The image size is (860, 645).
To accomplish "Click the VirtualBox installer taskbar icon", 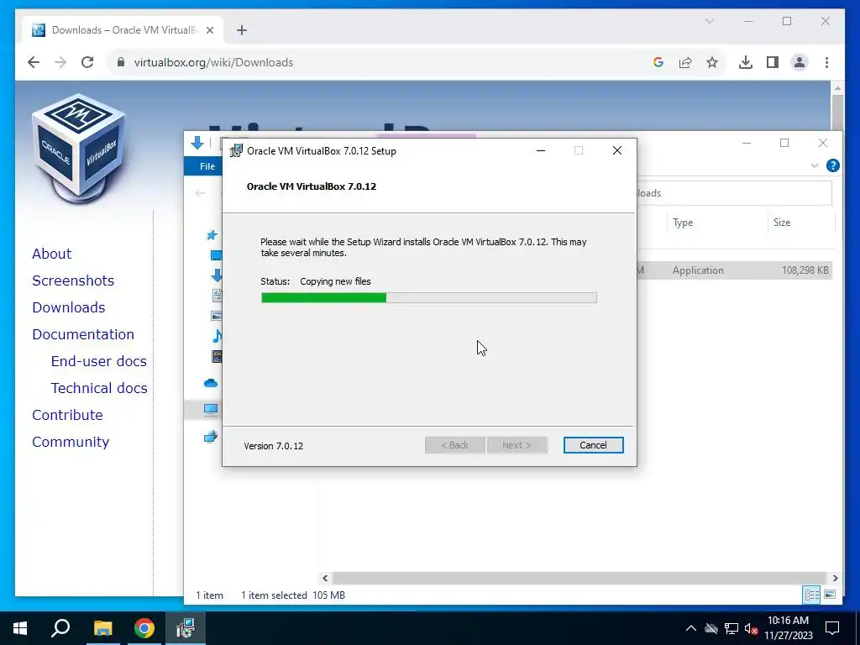I will coord(186,628).
